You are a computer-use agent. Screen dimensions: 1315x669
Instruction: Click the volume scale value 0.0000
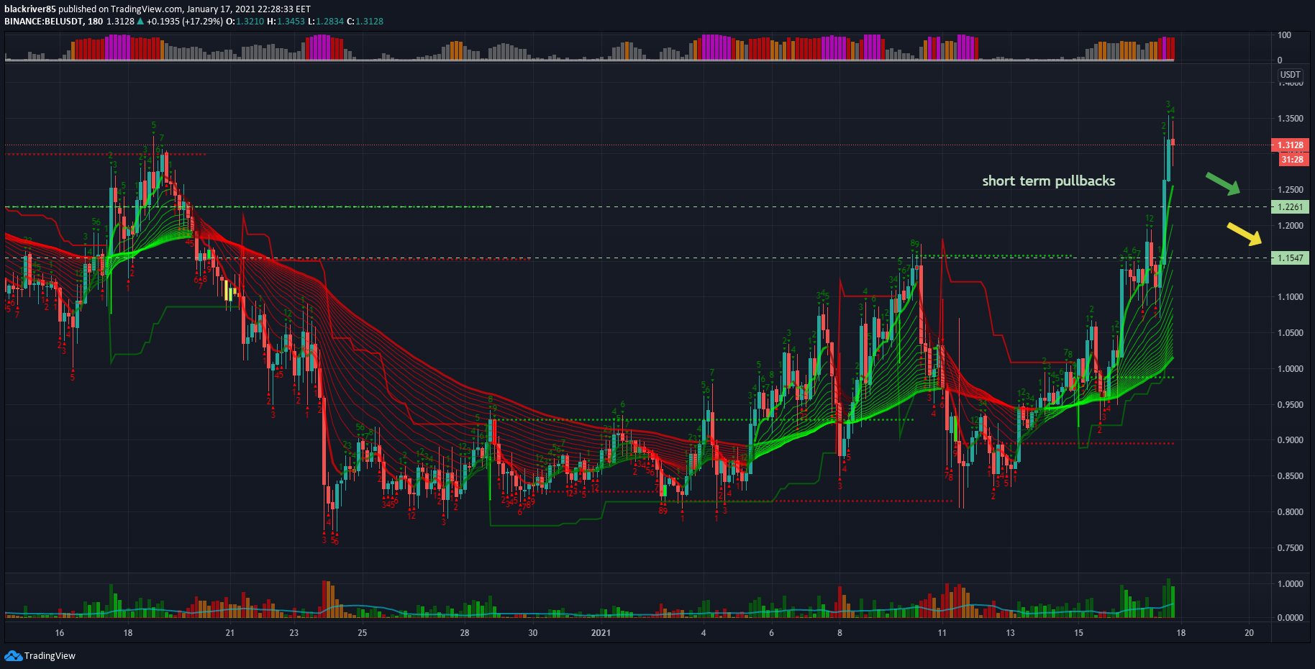(1290, 618)
